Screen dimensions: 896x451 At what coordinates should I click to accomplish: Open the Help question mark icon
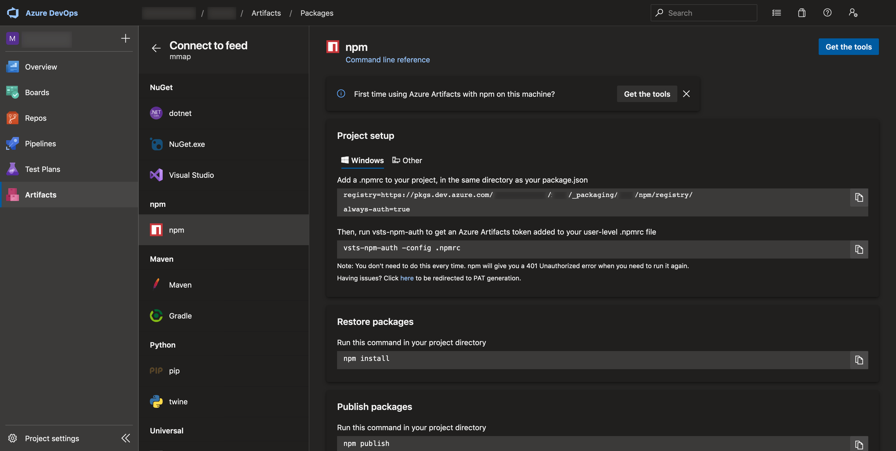[827, 13]
